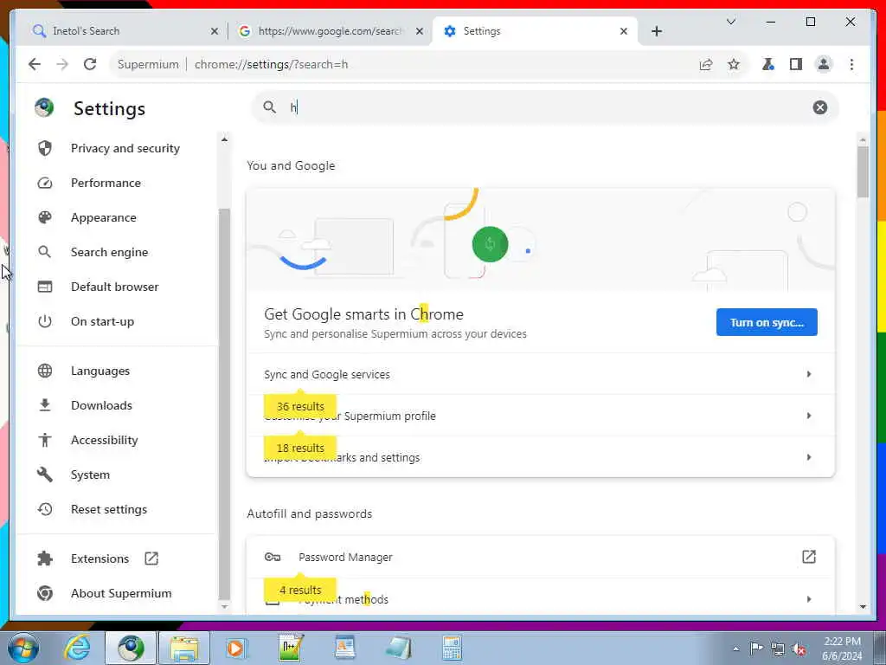Open the experiments flask icon

pyautogui.click(x=768, y=64)
